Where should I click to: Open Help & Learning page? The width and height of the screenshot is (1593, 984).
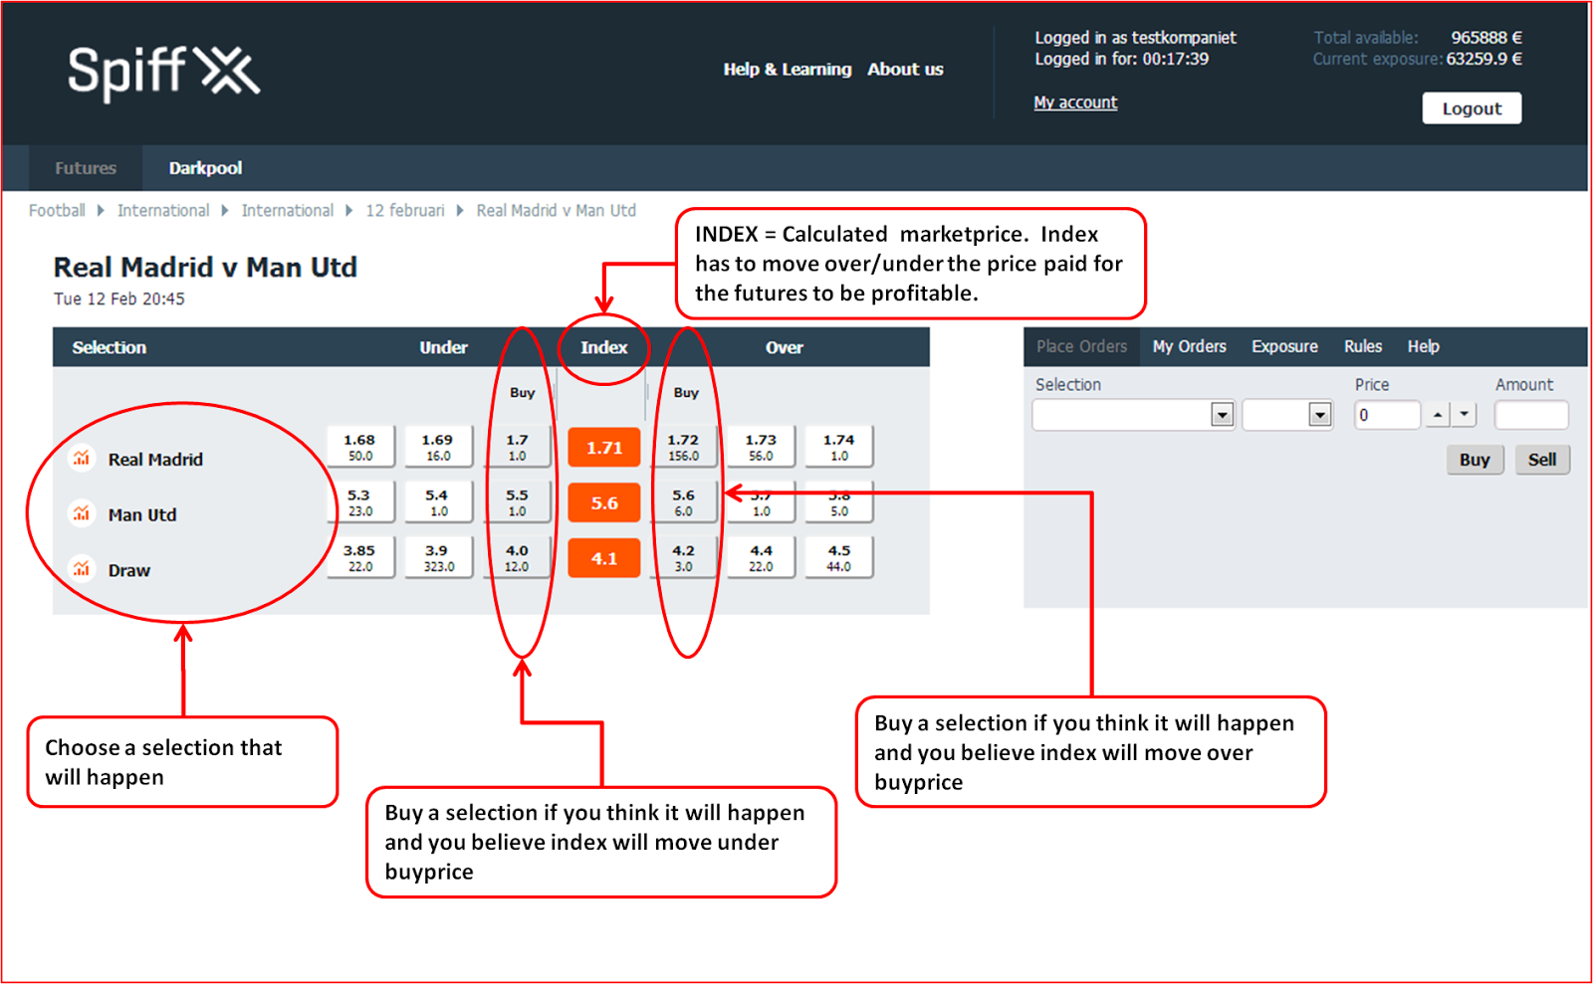click(x=788, y=70)
